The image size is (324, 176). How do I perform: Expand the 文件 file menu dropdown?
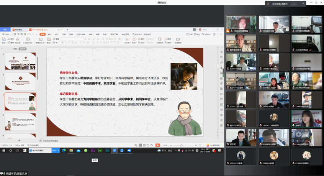pos(7,35)
